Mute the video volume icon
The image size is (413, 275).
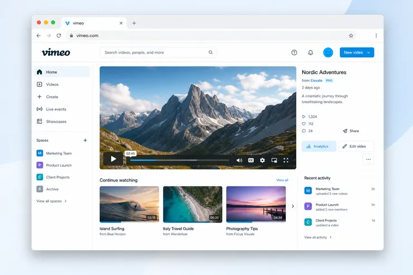click(239, 160)
